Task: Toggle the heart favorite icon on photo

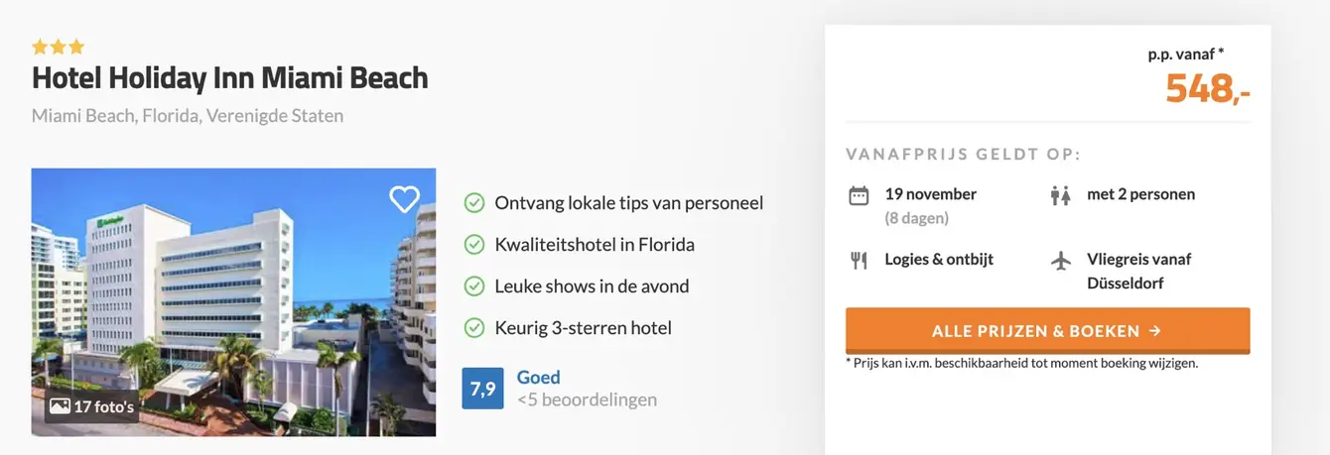Action: (x=404, y=199)
